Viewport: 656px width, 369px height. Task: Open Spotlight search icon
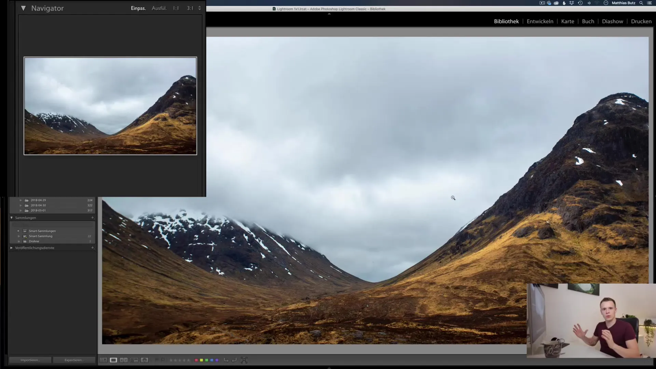(641, 3)
